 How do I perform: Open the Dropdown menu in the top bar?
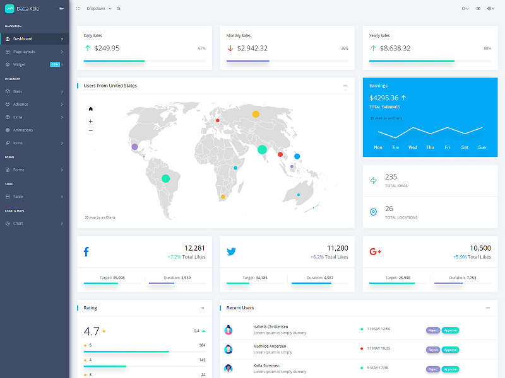click(x=96, y=8)
